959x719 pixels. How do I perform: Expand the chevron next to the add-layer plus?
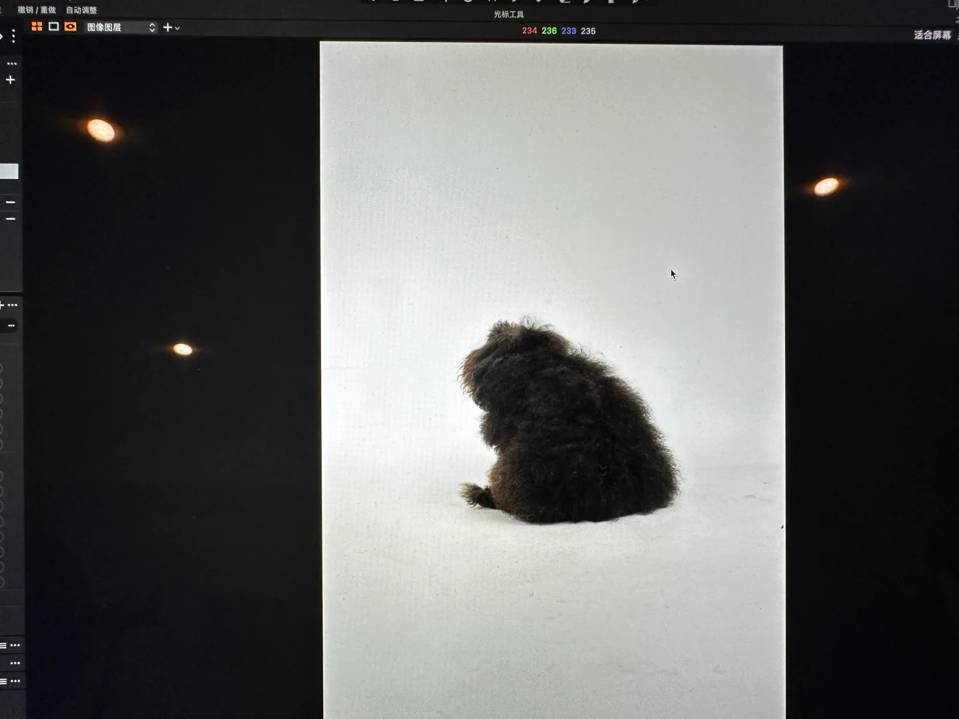pyautogui.click(x=177, y=29)
